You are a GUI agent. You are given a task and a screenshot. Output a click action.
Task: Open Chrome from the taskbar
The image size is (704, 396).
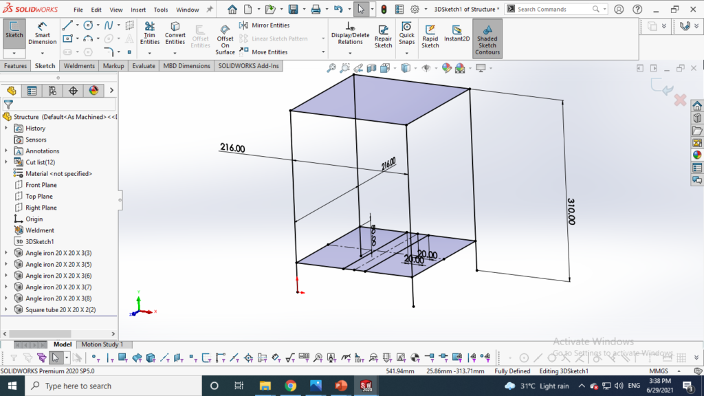click(x=291, y=386)
